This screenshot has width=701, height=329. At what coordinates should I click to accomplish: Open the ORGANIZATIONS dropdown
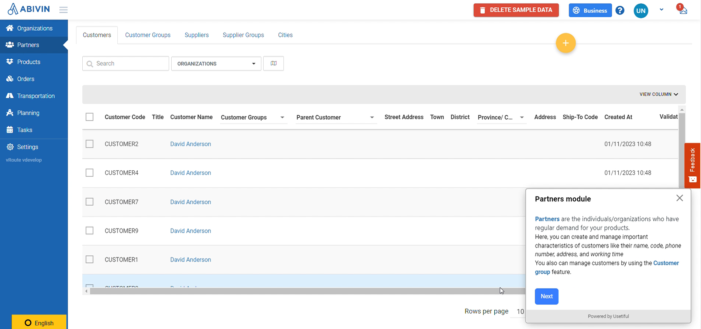(x=216, y=63)
